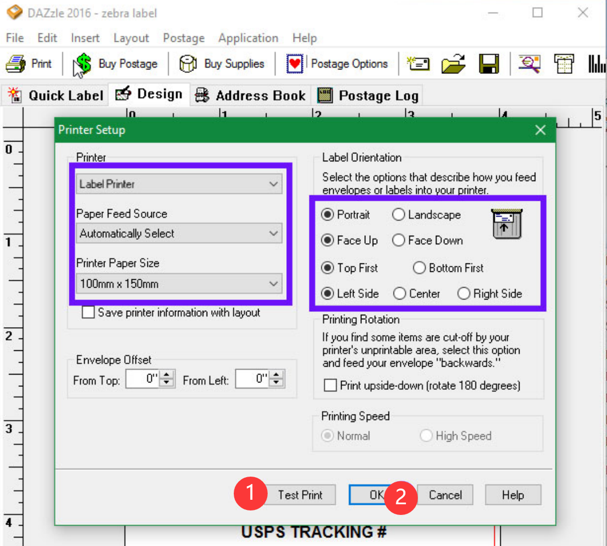Click the Print printer icon in toolbar
The image size is (607, 546).
pyautogui.click(x=16, y=63)
